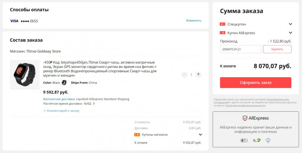Add a Комментарий к заказу
The height and width of the screenshot is (153, 302).
coord(61,111)
